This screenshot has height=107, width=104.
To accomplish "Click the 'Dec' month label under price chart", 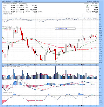I will click(11, 64).
